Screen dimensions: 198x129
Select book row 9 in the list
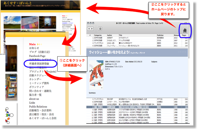[137, 110]
